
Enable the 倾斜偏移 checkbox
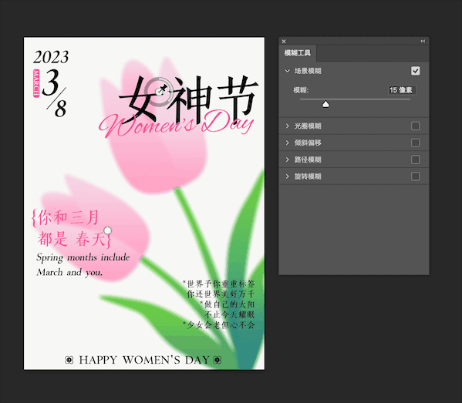(x=415, y=143)
